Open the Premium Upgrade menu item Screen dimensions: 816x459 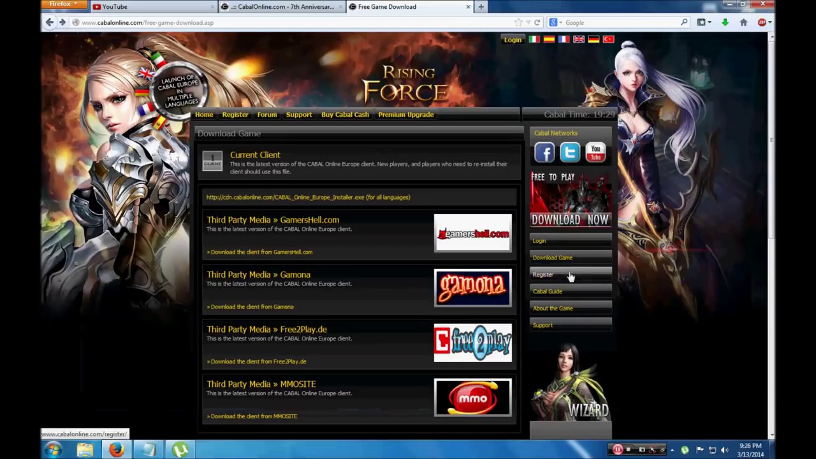coord(406,115)
